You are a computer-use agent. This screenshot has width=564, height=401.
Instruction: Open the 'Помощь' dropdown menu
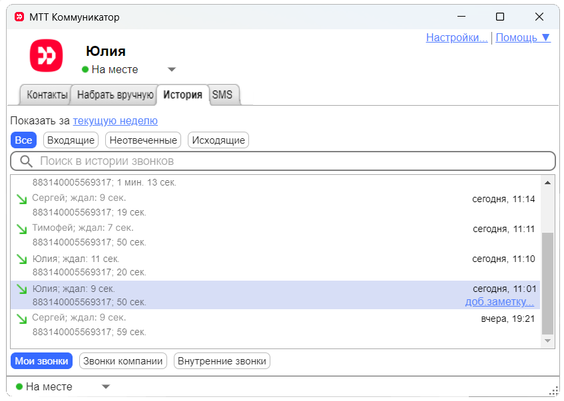click(x=523, y=38)
